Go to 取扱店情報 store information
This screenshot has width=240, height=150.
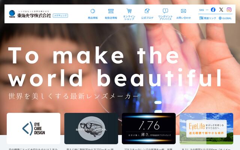(111, 14)
